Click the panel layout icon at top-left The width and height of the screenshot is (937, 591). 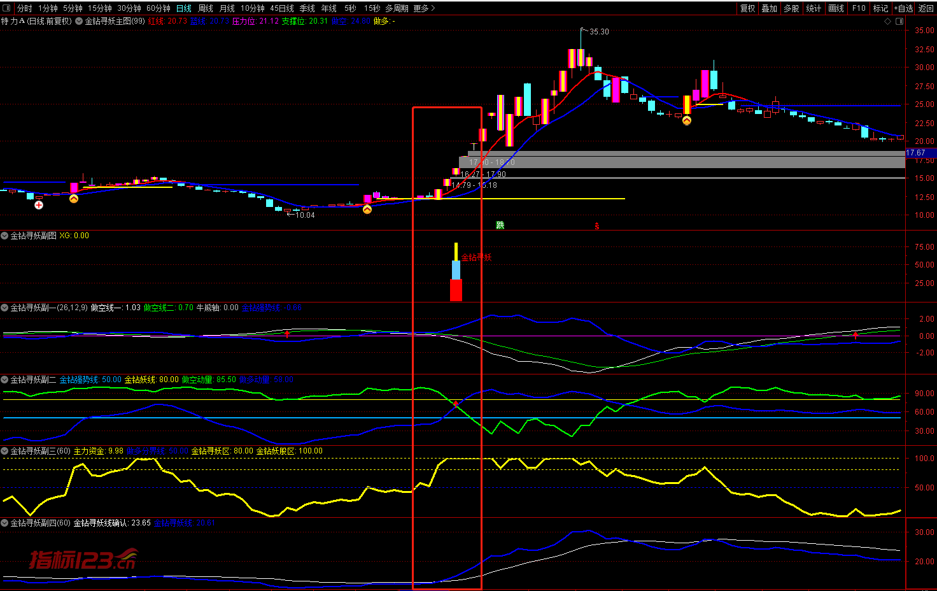tap(7, 8)
